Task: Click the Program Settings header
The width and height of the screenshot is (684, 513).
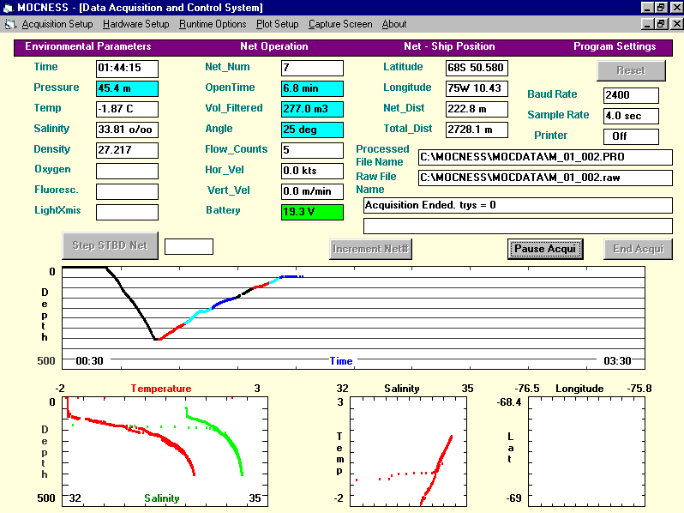Action: pyautogui.click(x=615, y=46)
